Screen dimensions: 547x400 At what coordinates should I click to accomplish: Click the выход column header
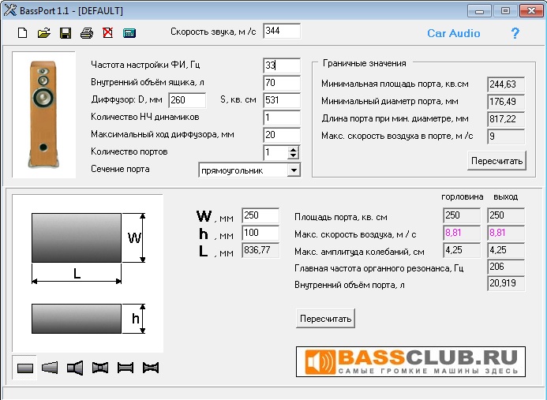click(x=505, y=197)
